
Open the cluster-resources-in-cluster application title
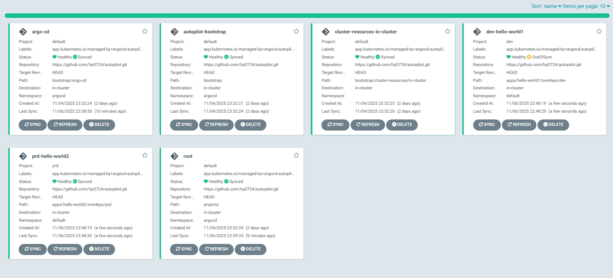[366, 32]
